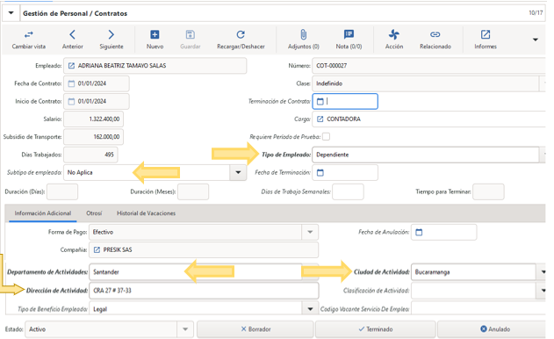The height and width of the screenshot is (339, 554).
Task: Click the Dirección de Actividad input field
Action: (x=204, y=291)
